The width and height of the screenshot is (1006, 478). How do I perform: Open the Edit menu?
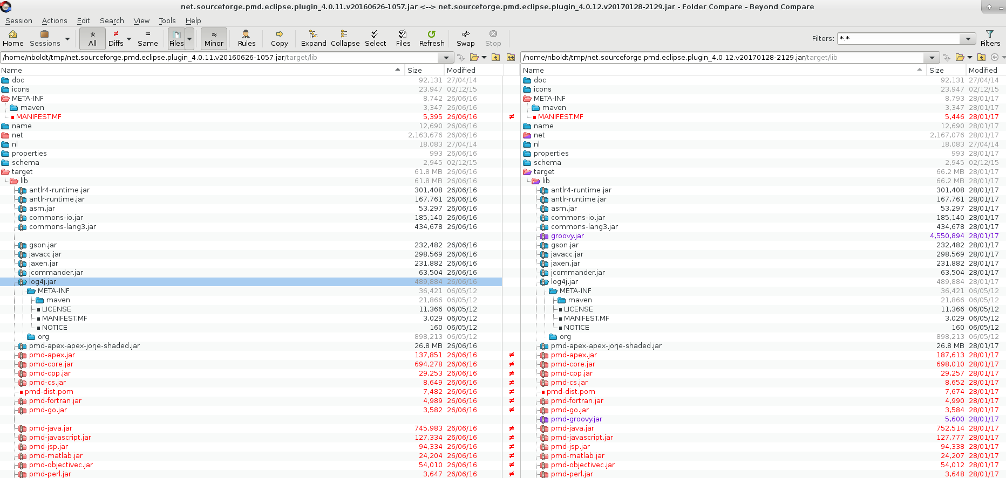pos(83,20)
